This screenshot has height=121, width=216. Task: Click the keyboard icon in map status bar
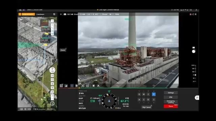(x=22, y=109)
